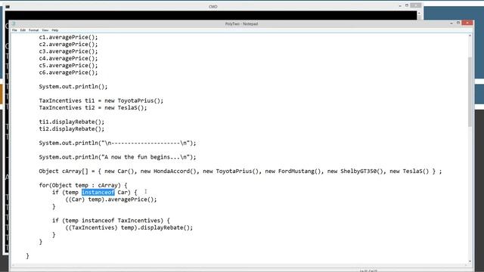Click Notepad horizontal scrollbar left arrow

click(13, 265)
